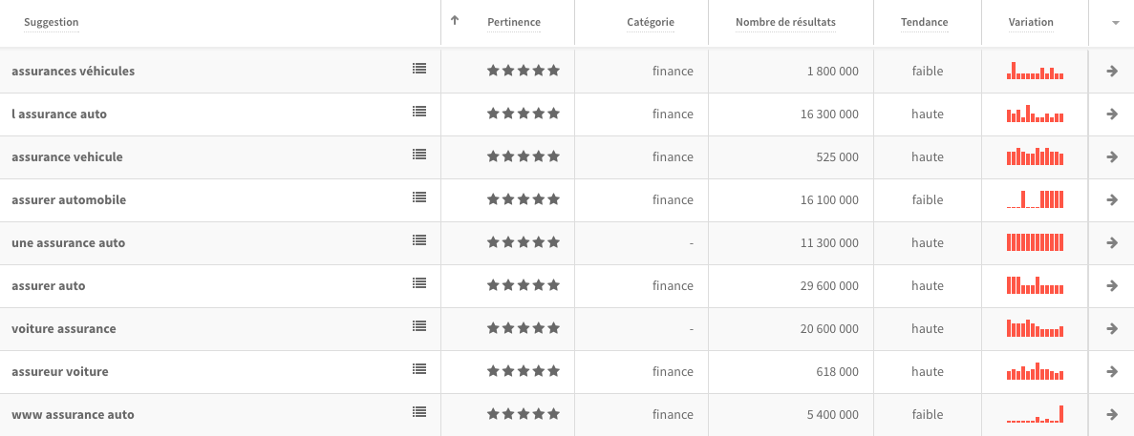The height and width of the screenshot is (436, 1134).
Task: Click arrow icon for une assurance auto row
Action: point(1112,242)
